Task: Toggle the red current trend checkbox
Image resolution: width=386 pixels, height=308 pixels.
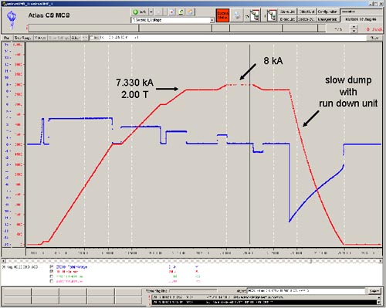Action: (52, 272)
